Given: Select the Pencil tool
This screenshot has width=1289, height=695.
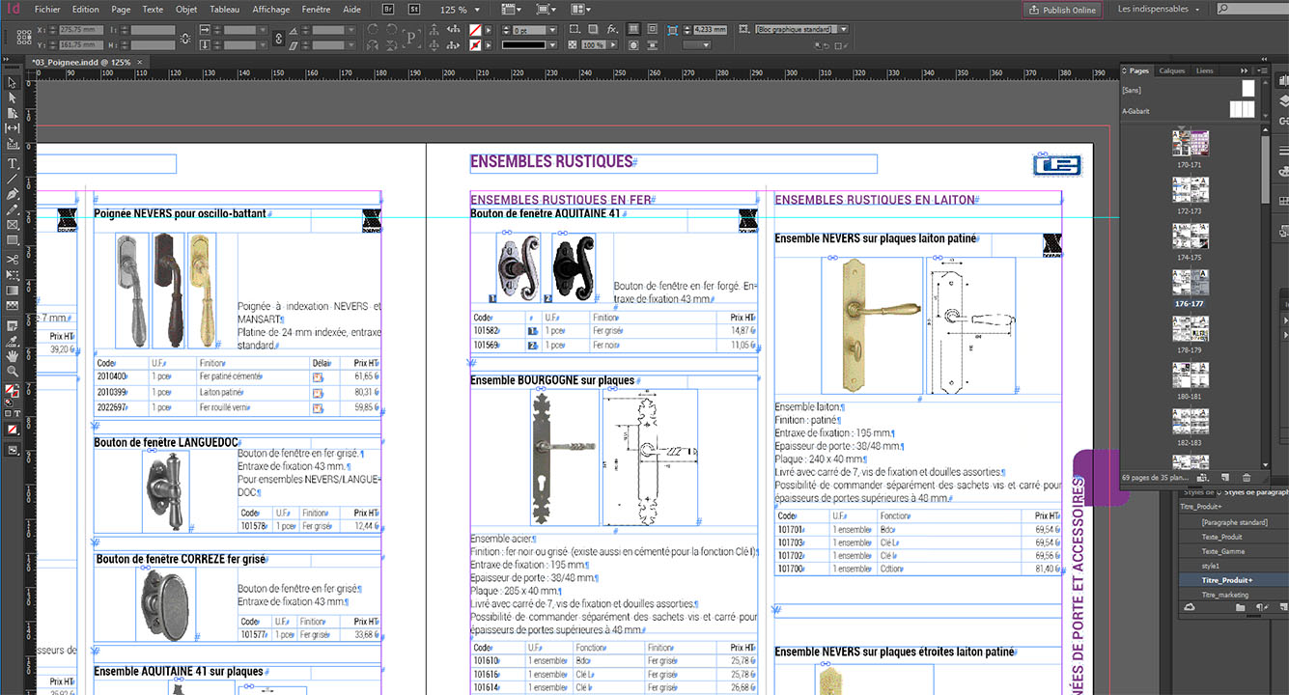Looking at the screenshot, I should pyautogui.click(x=13, y=208).
